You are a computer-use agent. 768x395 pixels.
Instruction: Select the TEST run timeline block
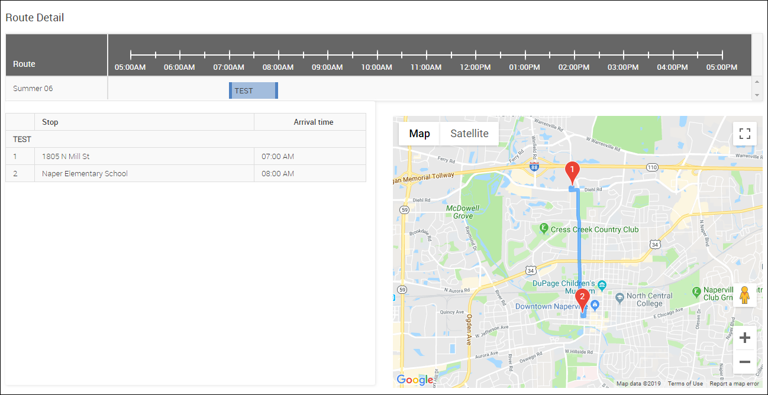coord(253,90)
